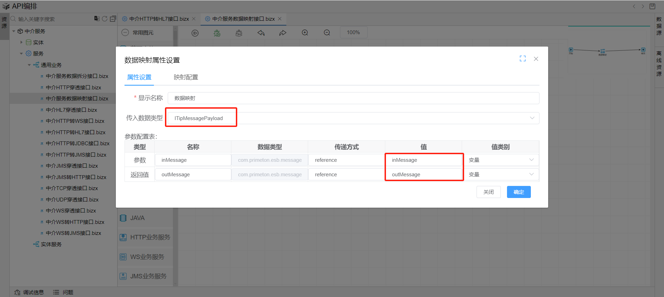Expand the 实体 tree node
The image size is (664, 297).
21,42
